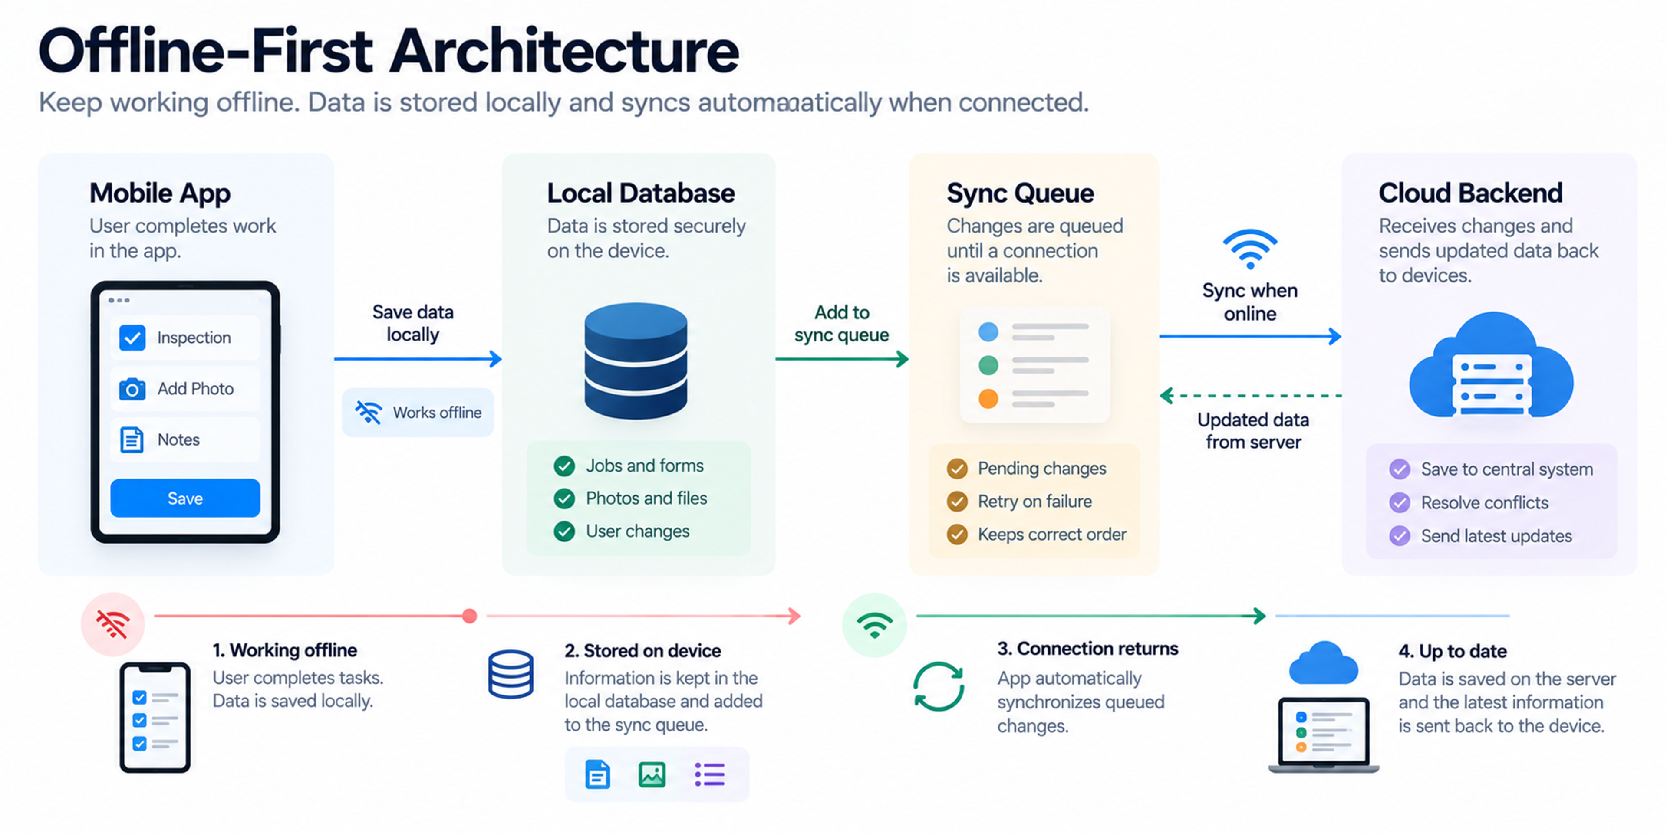Click the Save data locally label
The image size is (1667, 833).
tap(413, 323)
